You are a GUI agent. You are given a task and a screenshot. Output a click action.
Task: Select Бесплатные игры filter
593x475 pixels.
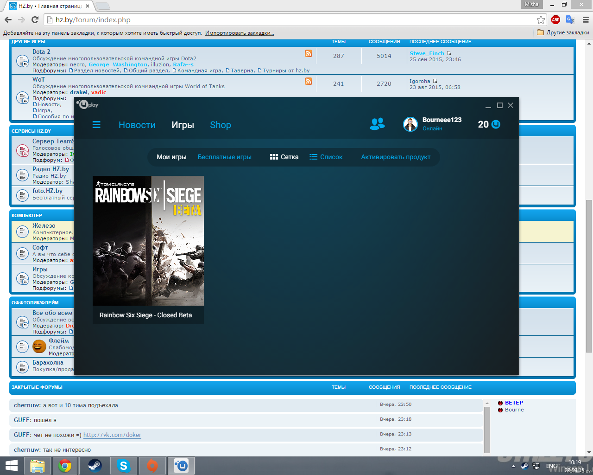coord(225,157)
